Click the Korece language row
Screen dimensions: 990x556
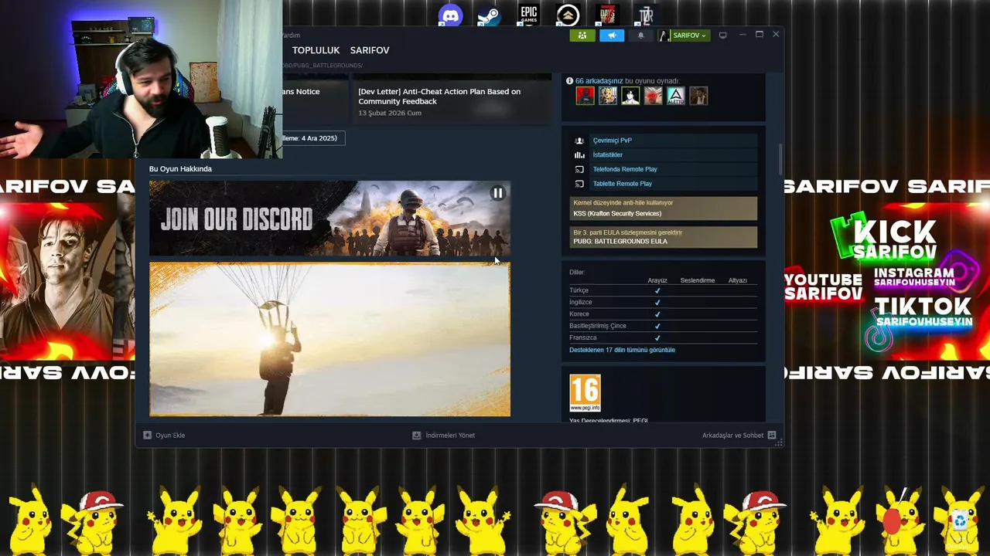click(x=663, y=314)
